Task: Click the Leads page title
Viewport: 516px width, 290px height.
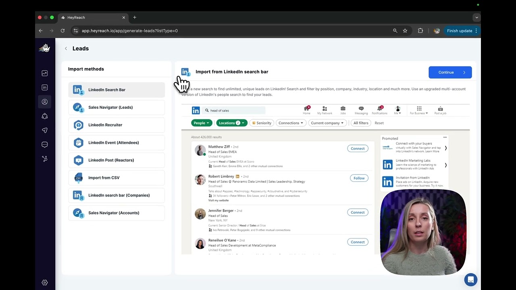Action: coord(81,48)
